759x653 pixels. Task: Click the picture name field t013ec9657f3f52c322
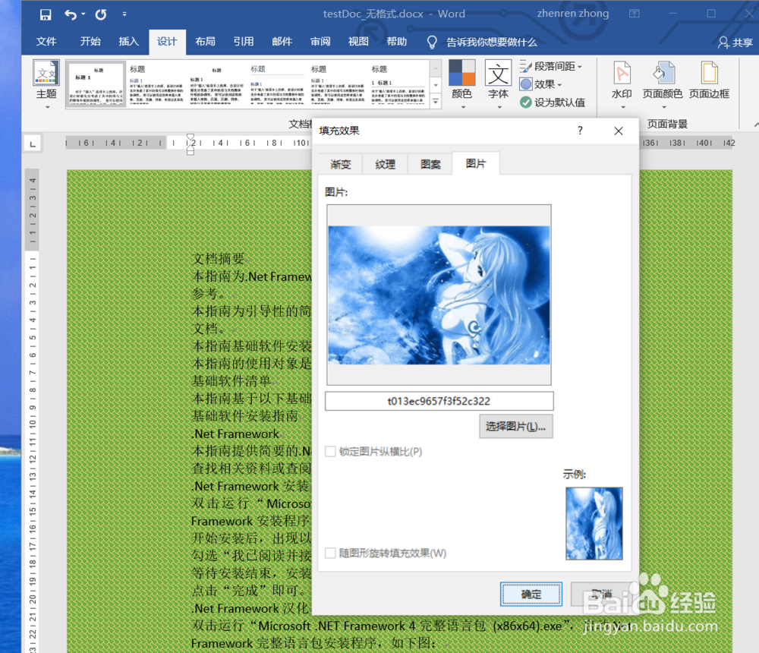[x=439, y=401]
